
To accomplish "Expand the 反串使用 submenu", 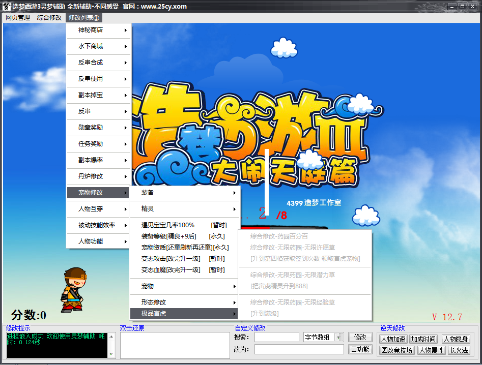I will click(x=99, y=79).
